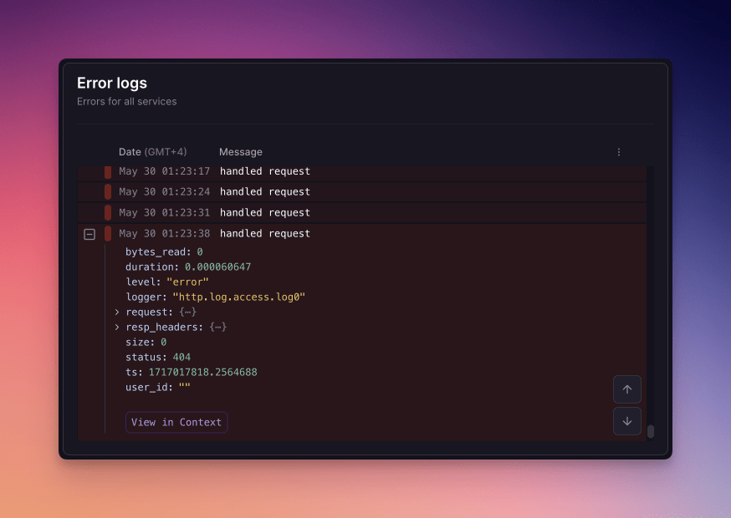Click the user_id empty string value
Image resolution: width=731 pixels, height=518 pixels.
(185, 387)
